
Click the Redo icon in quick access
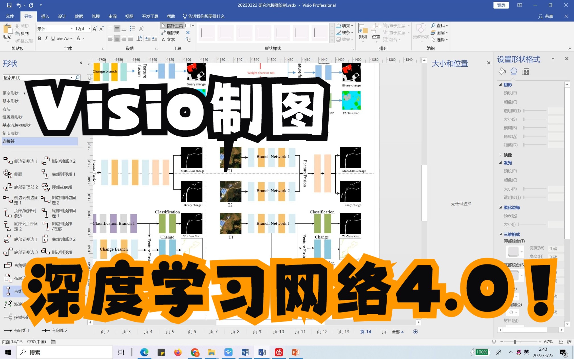coord(31,5)
